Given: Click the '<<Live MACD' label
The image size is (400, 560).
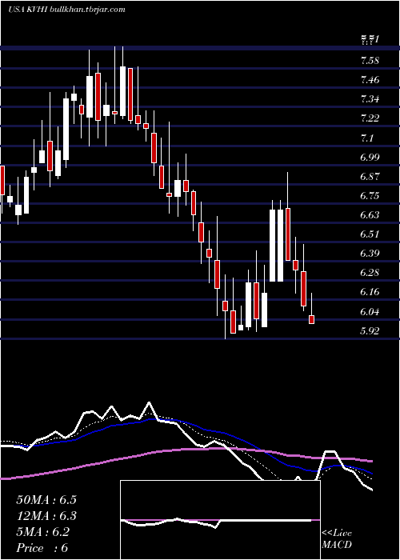Looking at the screenshot, I should tap(337, 538).
